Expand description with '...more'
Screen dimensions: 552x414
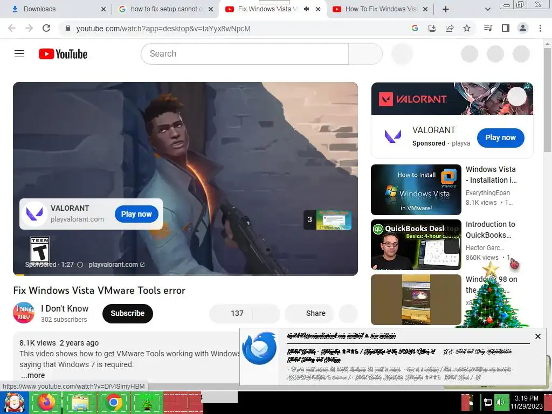(33, 375)
